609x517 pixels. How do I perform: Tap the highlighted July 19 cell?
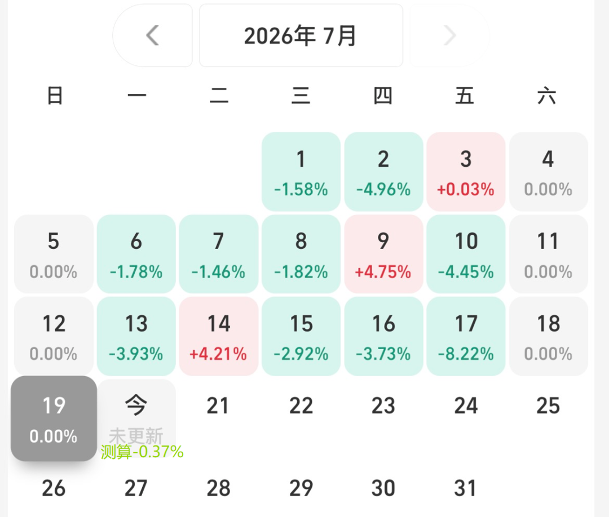(x=54, y=418)
